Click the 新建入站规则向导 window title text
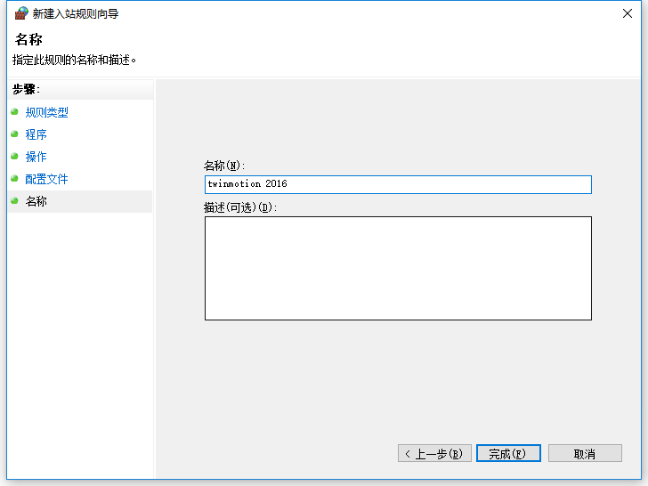The height and width of the screenshot is (486, 648). point(76,14)
